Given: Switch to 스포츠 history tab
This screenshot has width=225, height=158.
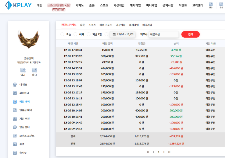Looking at the screenshot, I should click(92, 25).
